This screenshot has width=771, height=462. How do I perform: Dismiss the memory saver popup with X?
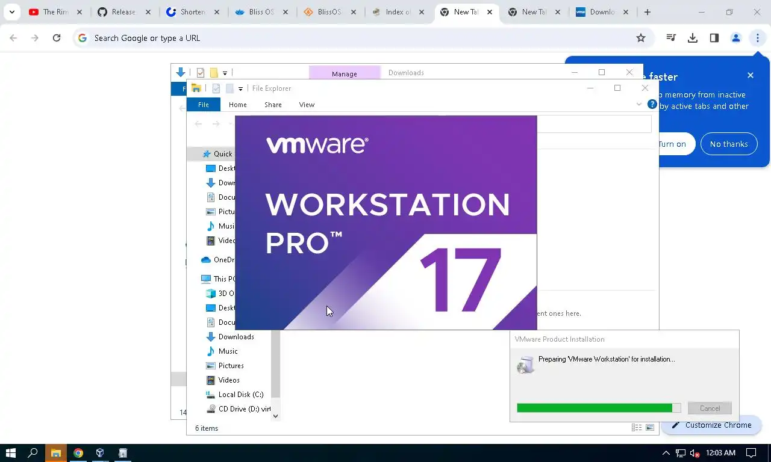pyautogui.click(x=750, y=75)
